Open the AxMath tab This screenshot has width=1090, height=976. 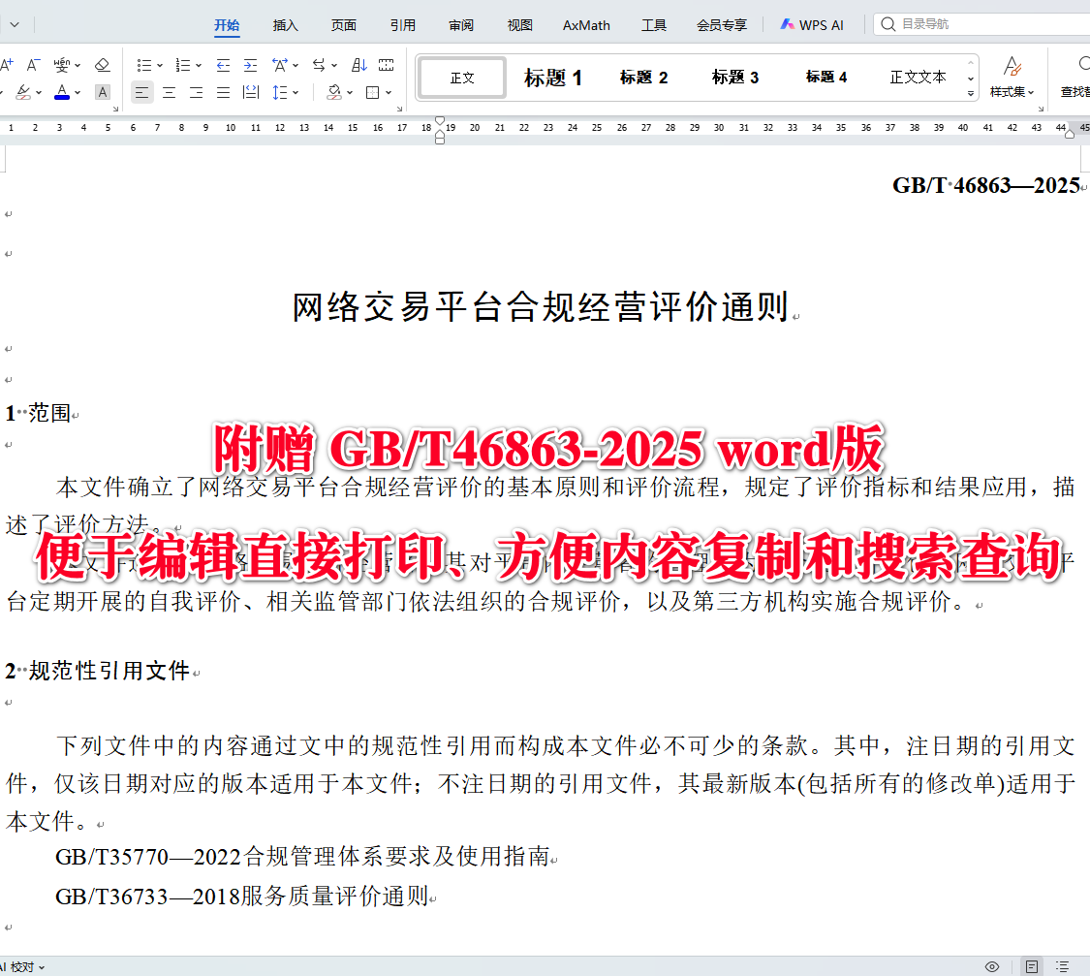click(x=585, y=25)
